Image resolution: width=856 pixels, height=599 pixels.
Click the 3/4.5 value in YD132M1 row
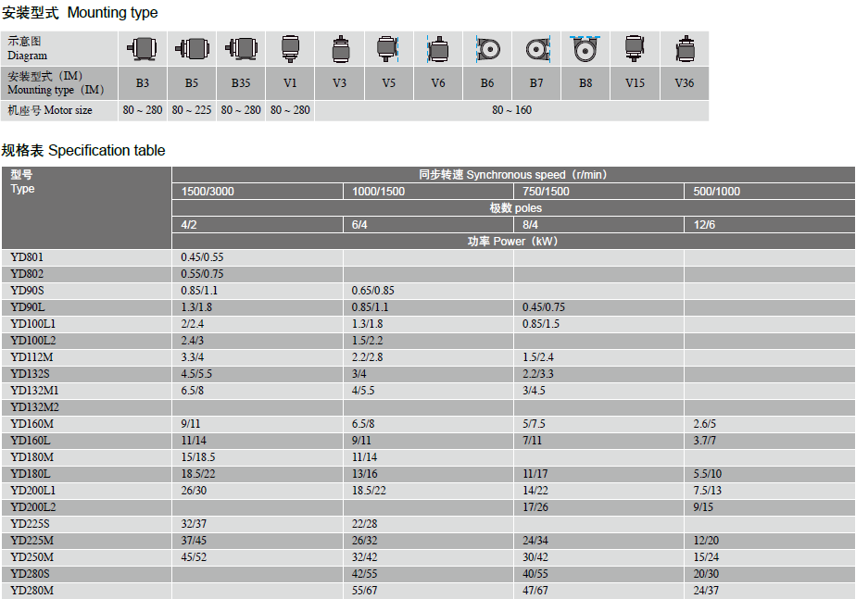click(x=534, y=391)
